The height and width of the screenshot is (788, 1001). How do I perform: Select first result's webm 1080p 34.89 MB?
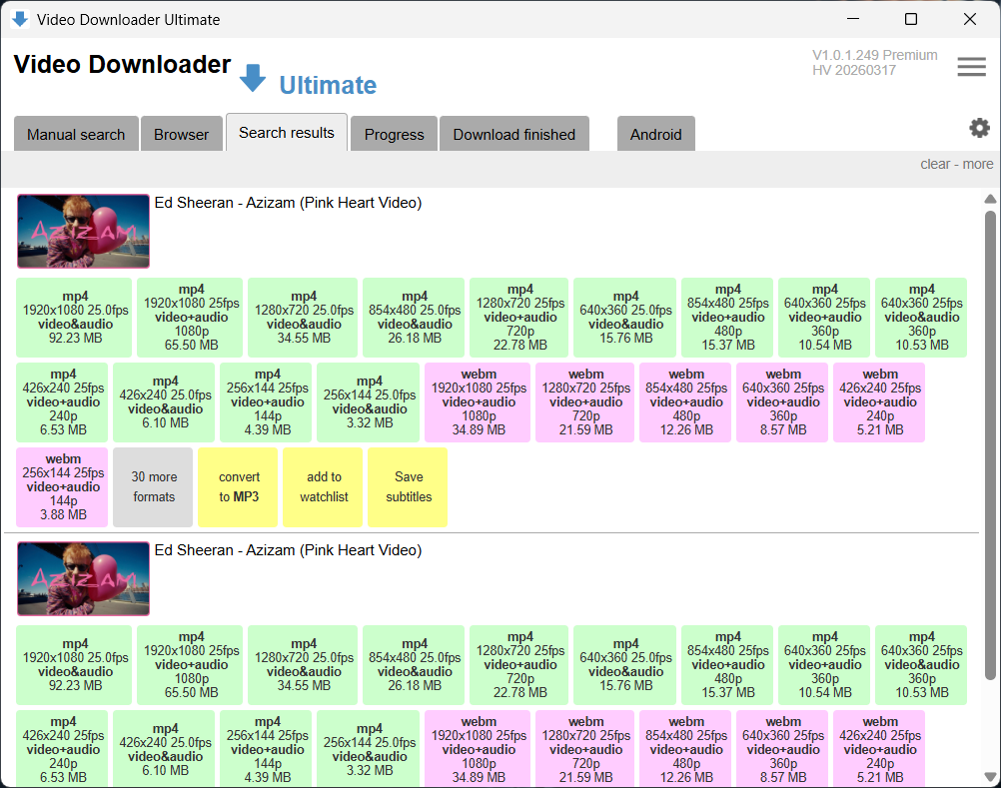478,401
